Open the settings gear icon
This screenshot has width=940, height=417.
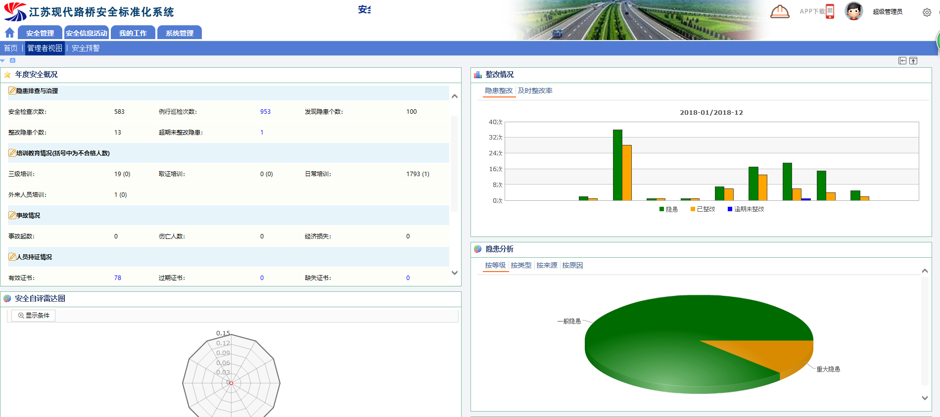(927, 12)
